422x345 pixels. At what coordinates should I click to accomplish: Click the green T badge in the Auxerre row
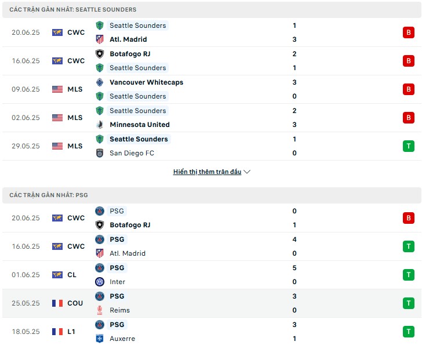click(x=408, y=332)
